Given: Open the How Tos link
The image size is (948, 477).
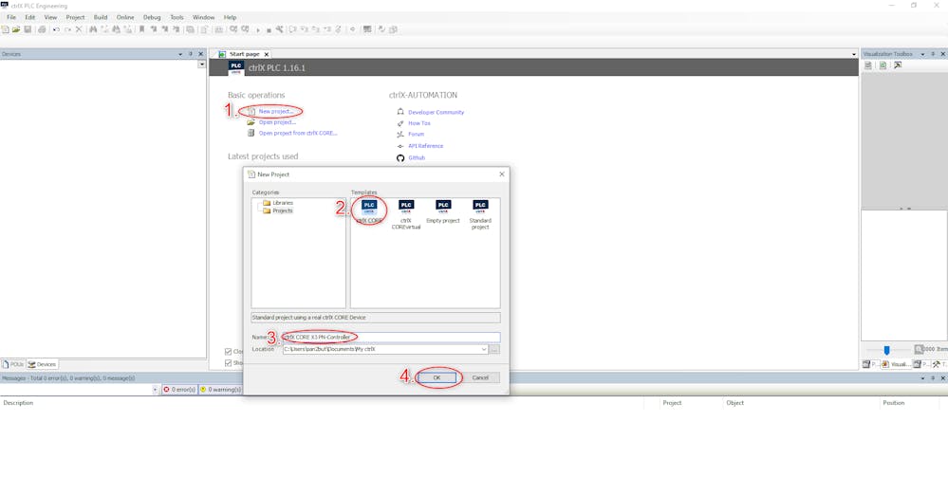Looking at the screenshot, I should 419,123.
